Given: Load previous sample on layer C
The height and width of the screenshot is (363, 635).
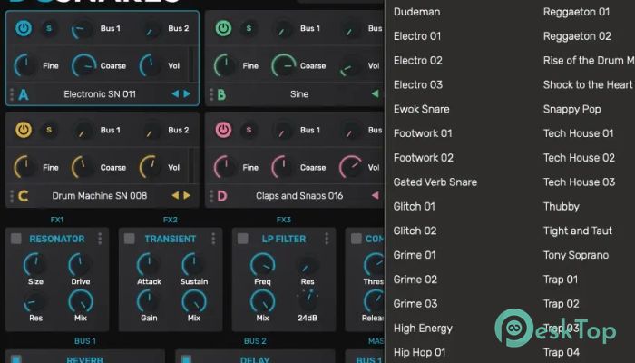Looking at the screenshot, I should 176,195.
